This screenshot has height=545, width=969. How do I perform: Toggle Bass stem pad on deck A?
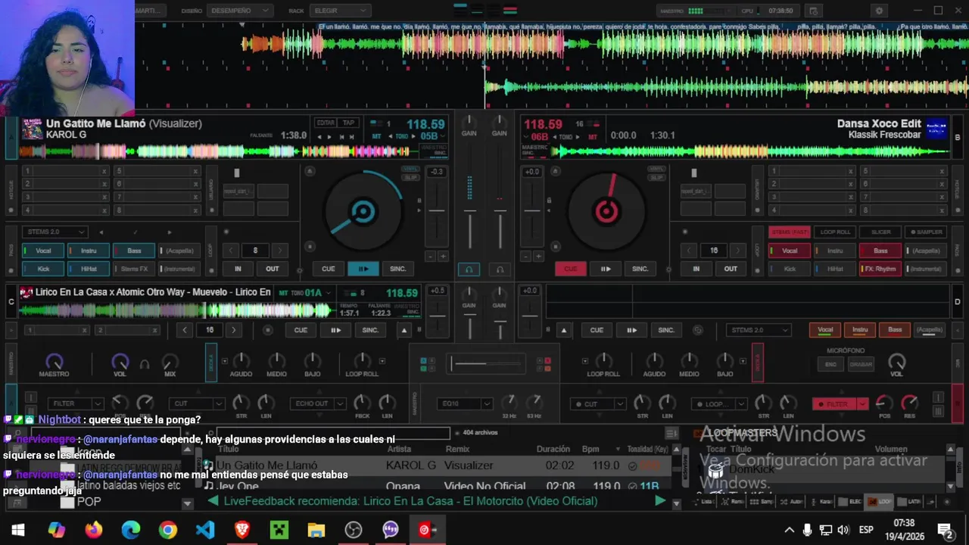pyautogui.click(x=134, y=251)
